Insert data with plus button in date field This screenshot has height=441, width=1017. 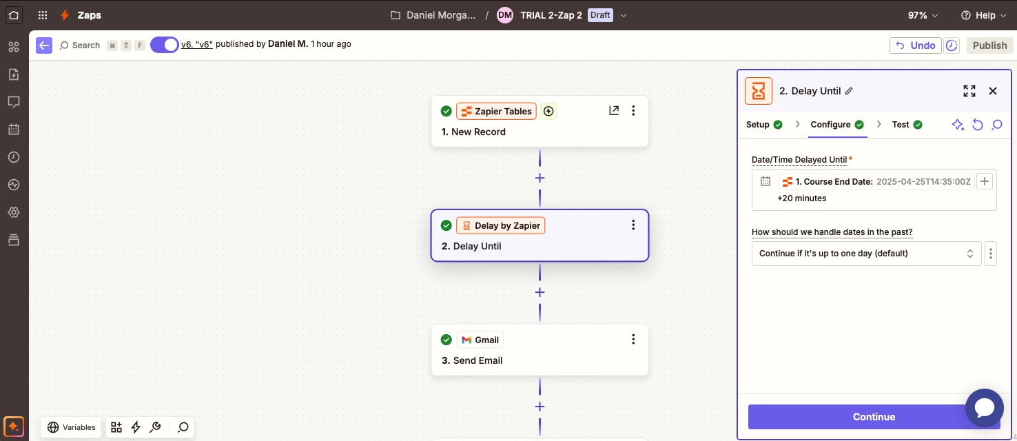tap(985, 181)
